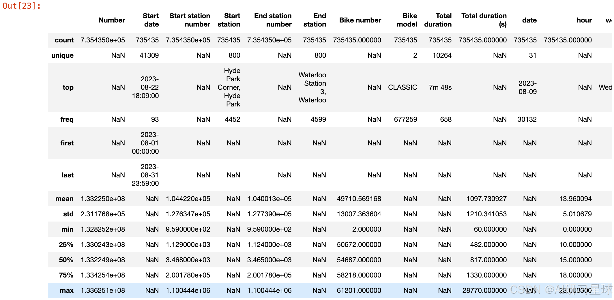614x300 pixels.
Task: Click the mean row label
Action: pos(64,199)
